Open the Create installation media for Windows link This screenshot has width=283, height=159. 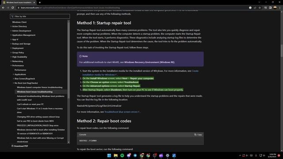click(141, 73)
